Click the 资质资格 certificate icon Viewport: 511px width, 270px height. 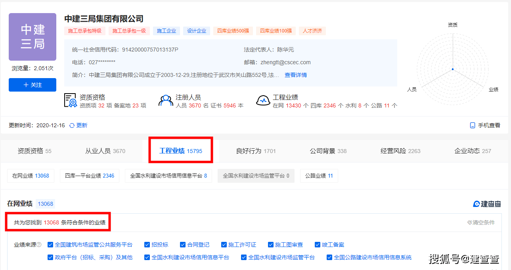70,101
